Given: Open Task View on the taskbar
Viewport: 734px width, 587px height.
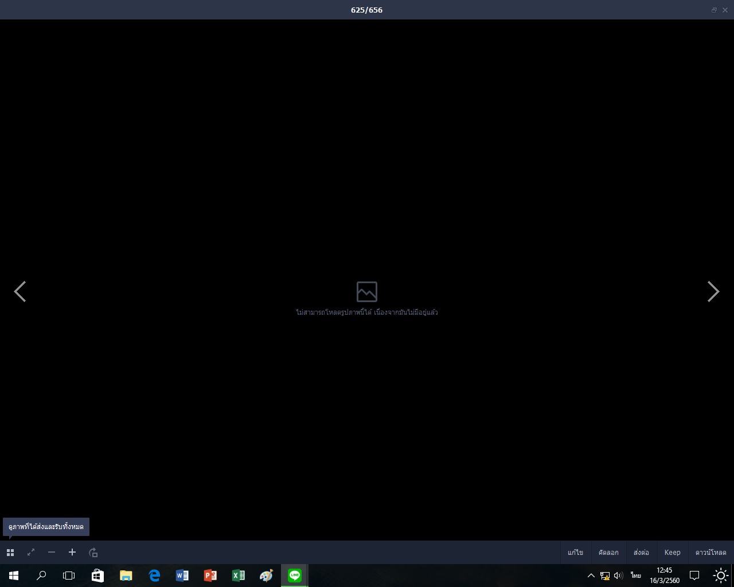Looking at the screenshot, I should coord(69,576).
